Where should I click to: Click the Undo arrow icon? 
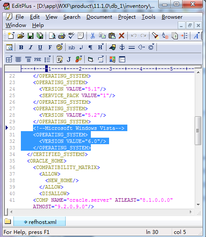point(134,36)
